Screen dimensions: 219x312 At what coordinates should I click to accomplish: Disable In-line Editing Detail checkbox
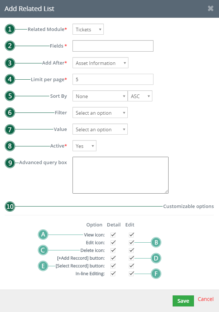point(113,274)
